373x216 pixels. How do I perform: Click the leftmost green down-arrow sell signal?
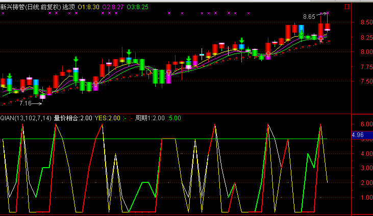click(9, 76)
